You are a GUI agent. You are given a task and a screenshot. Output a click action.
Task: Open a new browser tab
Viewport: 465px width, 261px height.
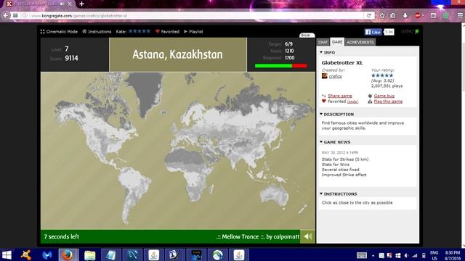[81, 4]
